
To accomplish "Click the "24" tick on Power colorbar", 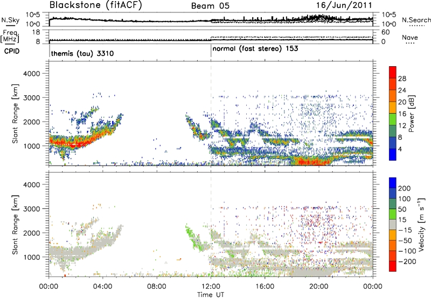I will tap(402, 90).
